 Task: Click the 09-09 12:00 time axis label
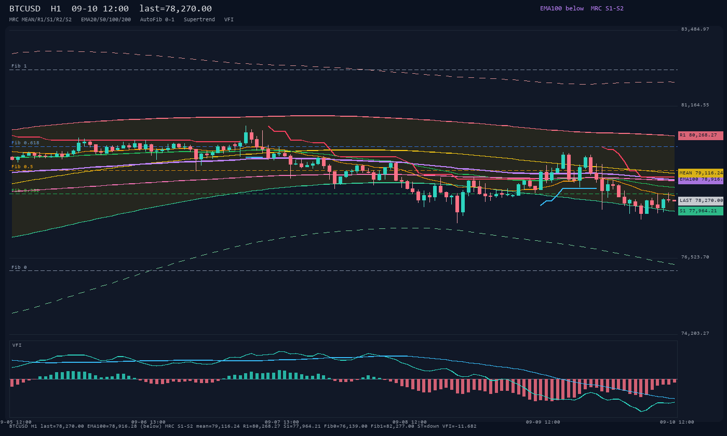543,422
